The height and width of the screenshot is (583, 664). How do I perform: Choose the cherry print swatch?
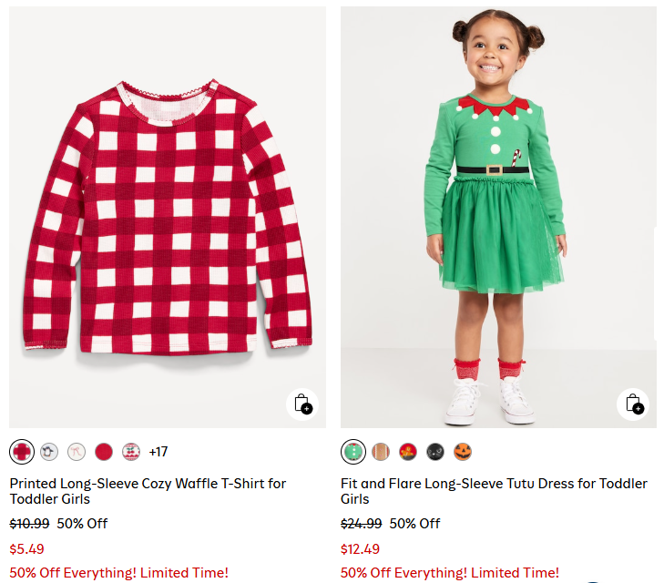(131, 451)
